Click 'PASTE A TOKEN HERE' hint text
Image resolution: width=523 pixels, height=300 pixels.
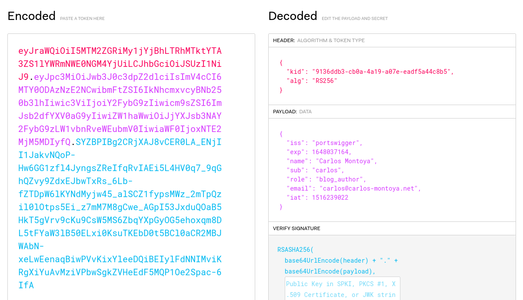click(82, 19)
